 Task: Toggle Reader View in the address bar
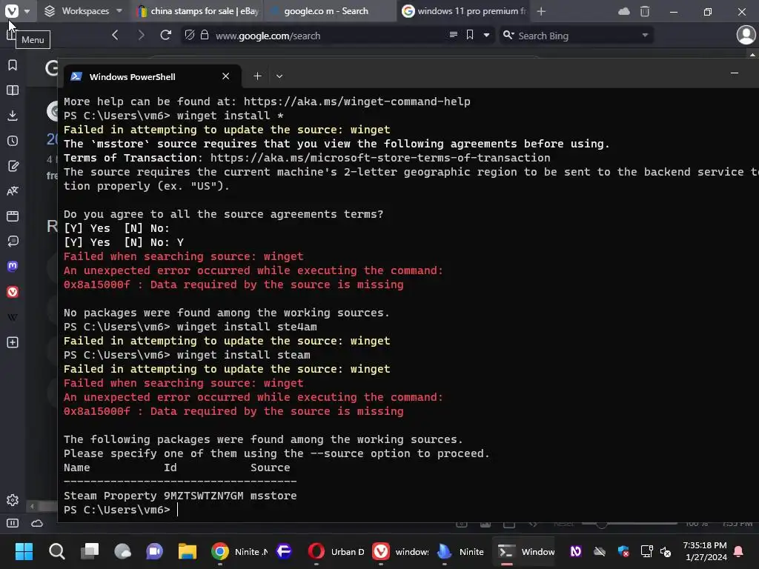click(x=453, y=35)
